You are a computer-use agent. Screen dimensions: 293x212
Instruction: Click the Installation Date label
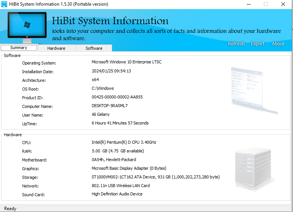(38, 72)
